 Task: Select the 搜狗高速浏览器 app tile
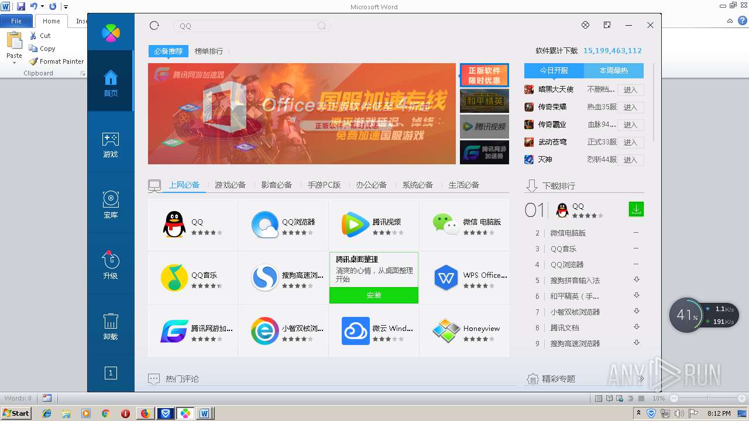pos(283,278)
